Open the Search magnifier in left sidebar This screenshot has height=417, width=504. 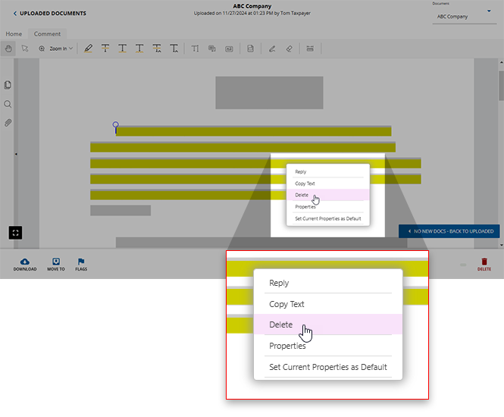pyautogui.click(x=8, y=104)
